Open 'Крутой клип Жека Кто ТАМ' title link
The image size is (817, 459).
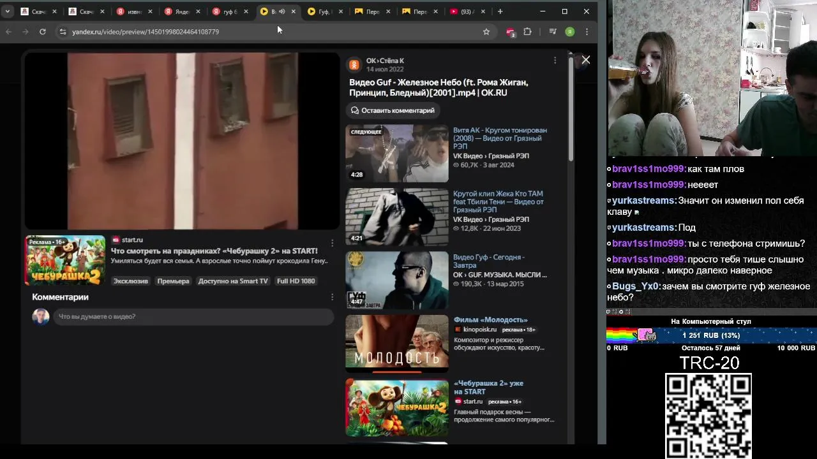coord(498,201)
